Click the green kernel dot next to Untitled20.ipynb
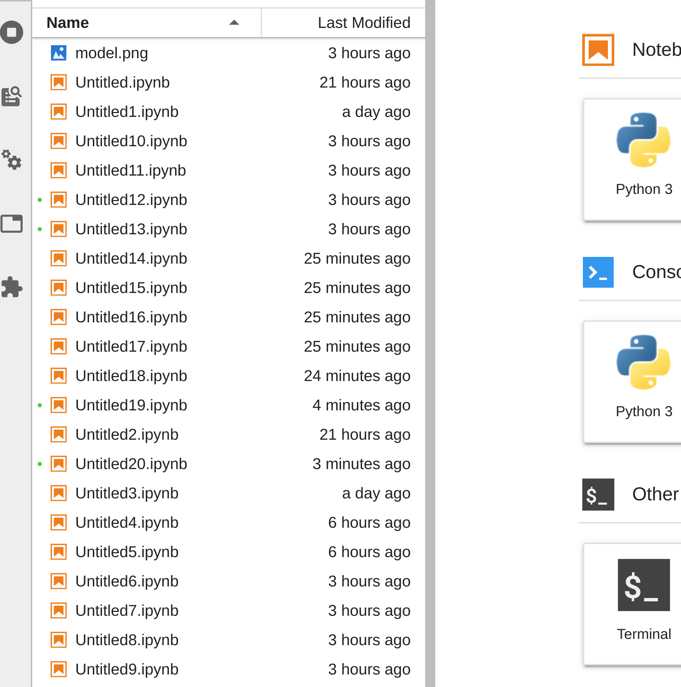The width and height of the screenshot is (681, 687). click(39, 464)
